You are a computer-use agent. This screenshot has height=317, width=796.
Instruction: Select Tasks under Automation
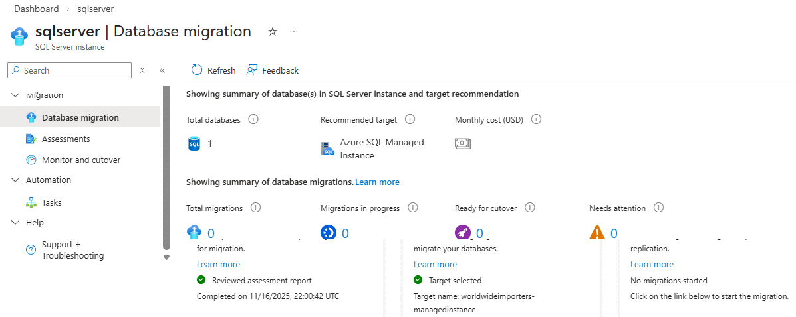point(51,203)
